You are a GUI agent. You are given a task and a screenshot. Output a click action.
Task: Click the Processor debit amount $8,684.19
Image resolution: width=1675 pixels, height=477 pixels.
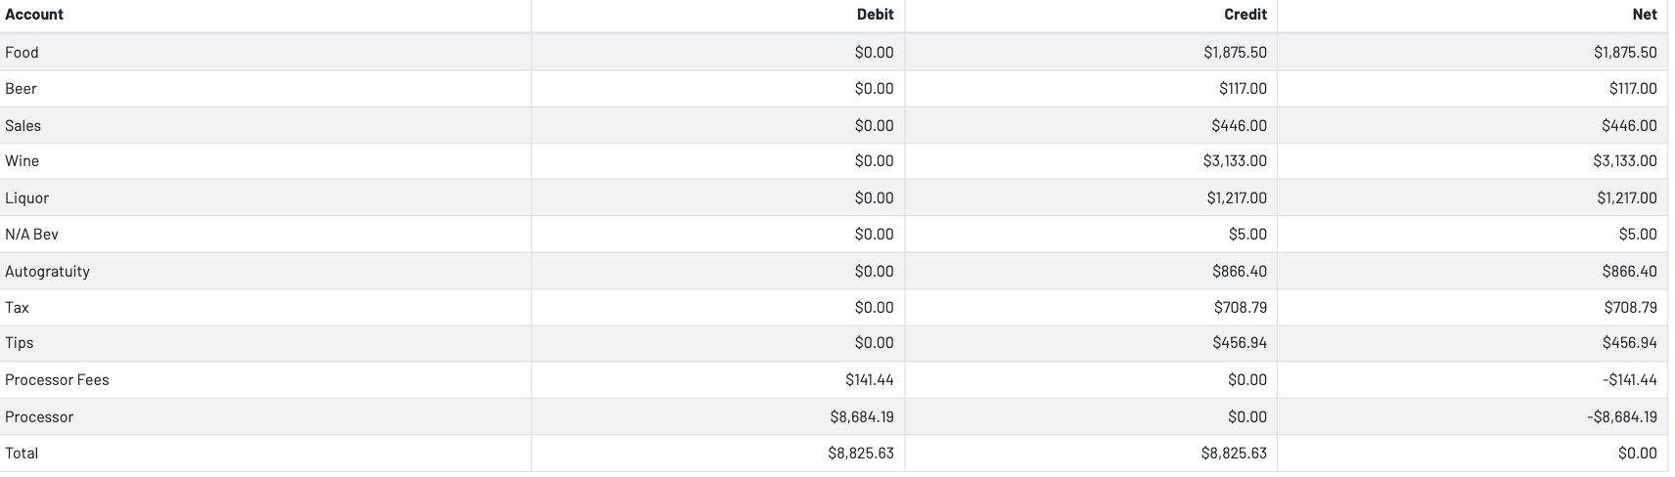pyautogui.click(x=861, y=417)
